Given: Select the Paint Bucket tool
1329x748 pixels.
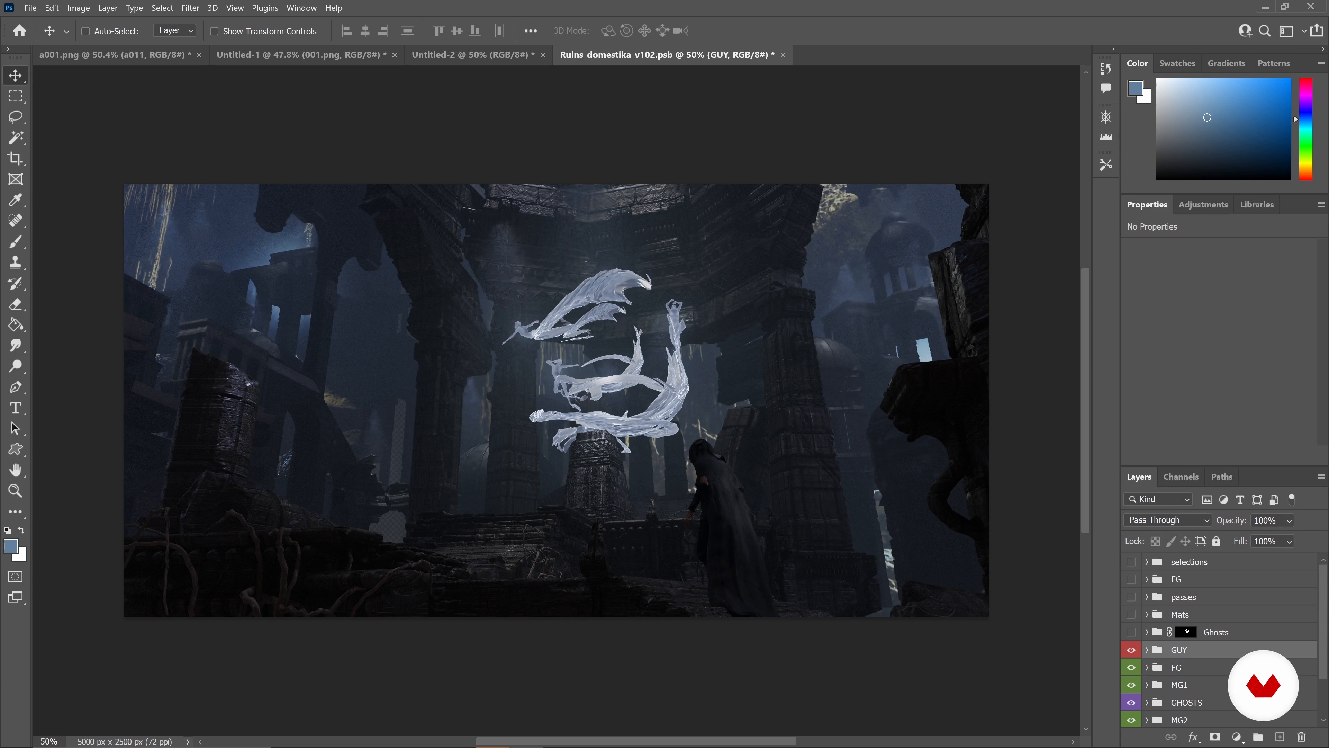Looking at the screenshot, I should click(16, 325).
